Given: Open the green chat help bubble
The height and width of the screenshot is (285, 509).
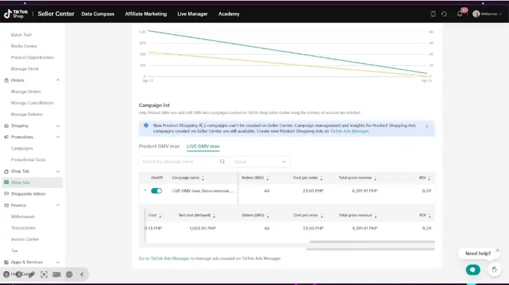Looking at the screenshot, I should tap(473, 270).
